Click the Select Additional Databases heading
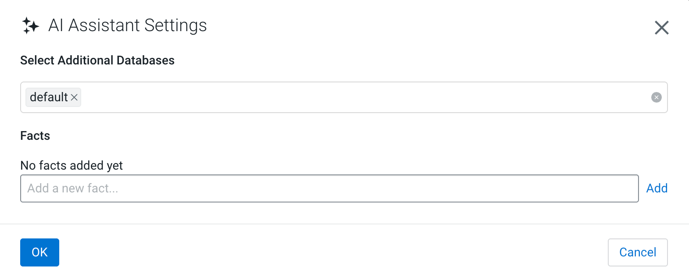This screenshot has height=277, width=689. (x=97, y=60)
